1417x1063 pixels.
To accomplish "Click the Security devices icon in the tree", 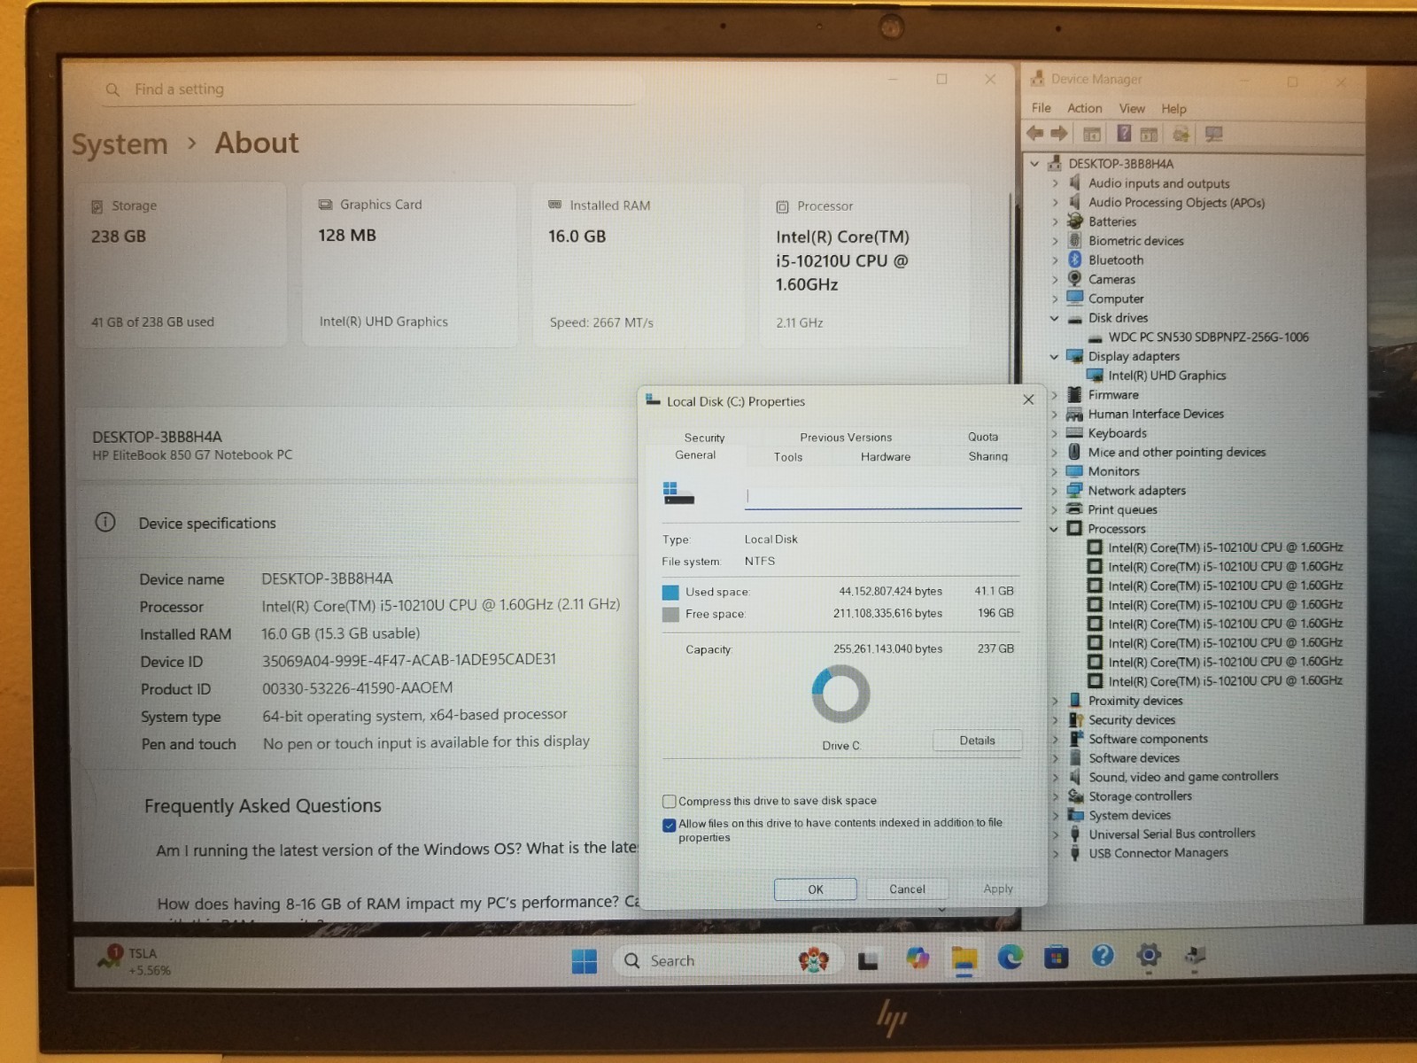I will [1075, 720].
